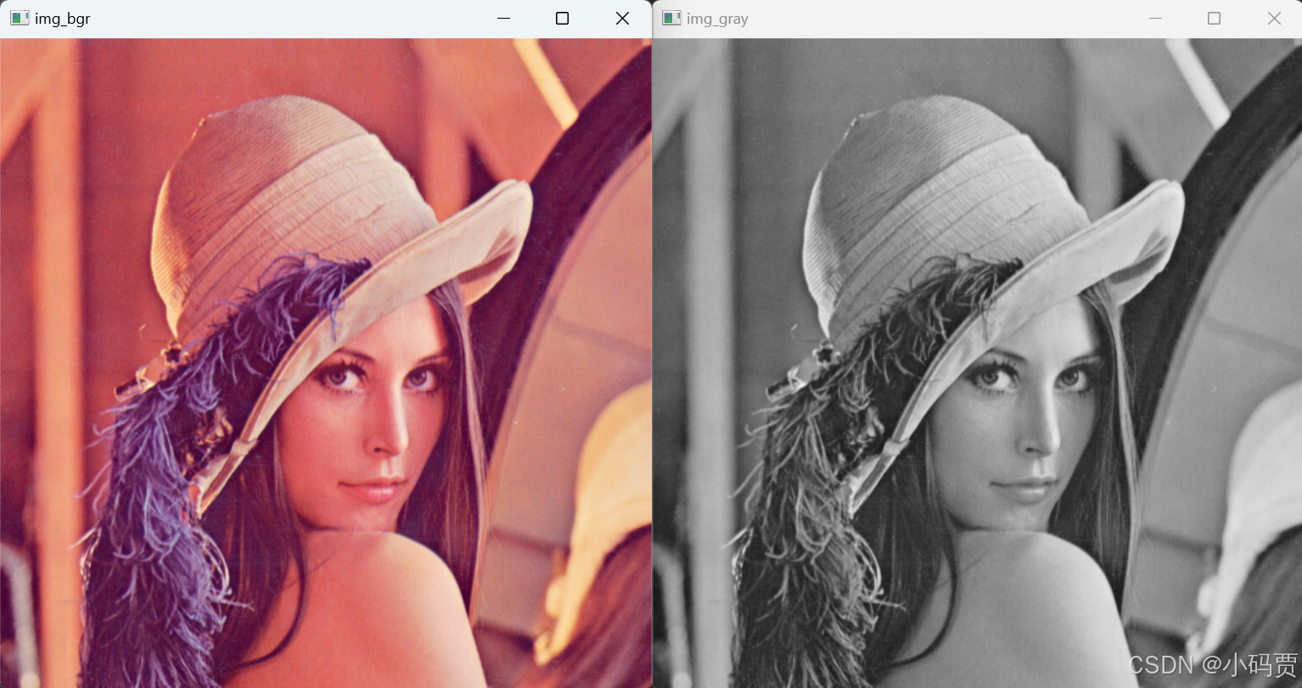Viewport: 1302px width, 688px height.
Task: Maximize the img_bgr window
Action: 562,18
